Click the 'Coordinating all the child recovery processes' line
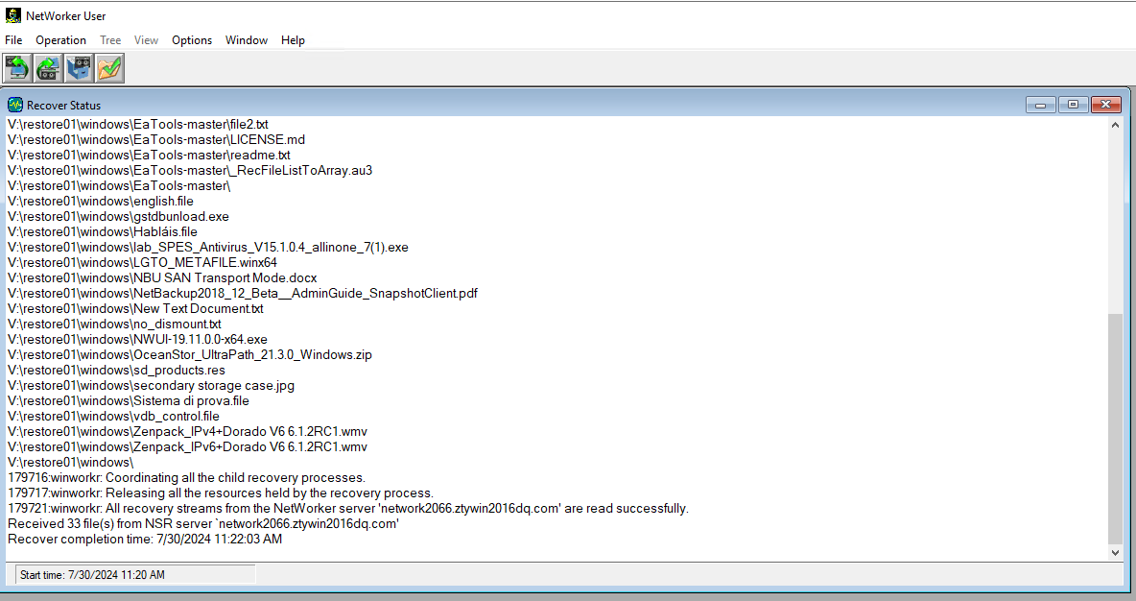The image size is (1136, 601). click(x=187, y=478)
